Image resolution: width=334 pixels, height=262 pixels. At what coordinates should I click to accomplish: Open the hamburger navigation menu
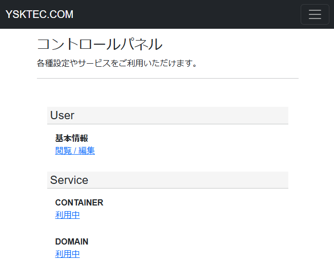click(315, 14)
